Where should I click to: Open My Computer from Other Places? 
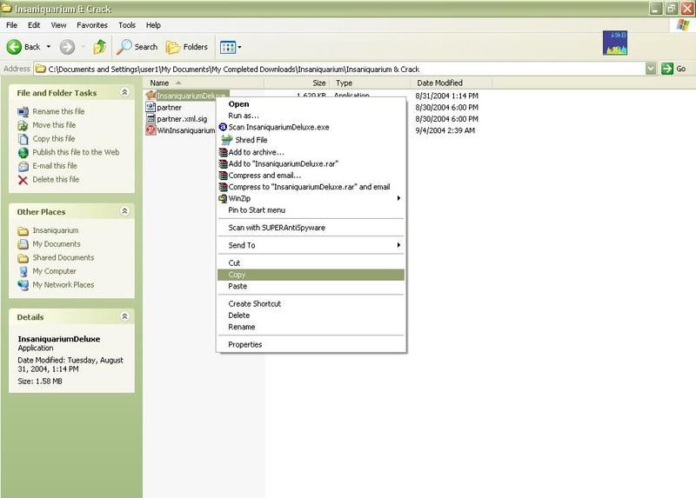point(54,271)
